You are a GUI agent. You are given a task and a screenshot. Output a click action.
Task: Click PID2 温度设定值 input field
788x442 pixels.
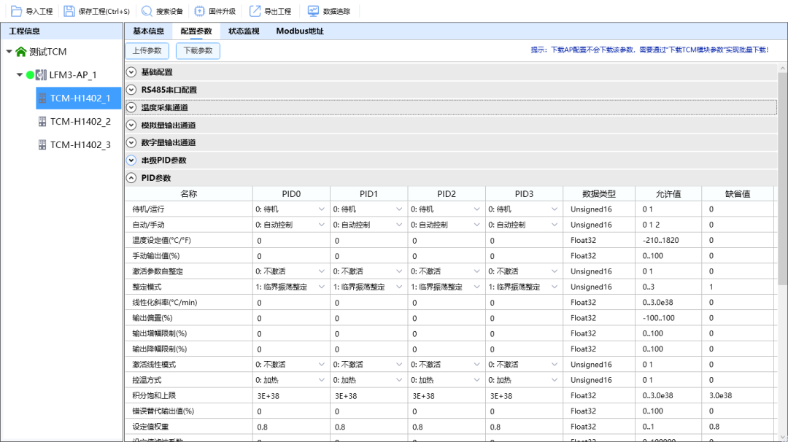[x=446, y=241]
